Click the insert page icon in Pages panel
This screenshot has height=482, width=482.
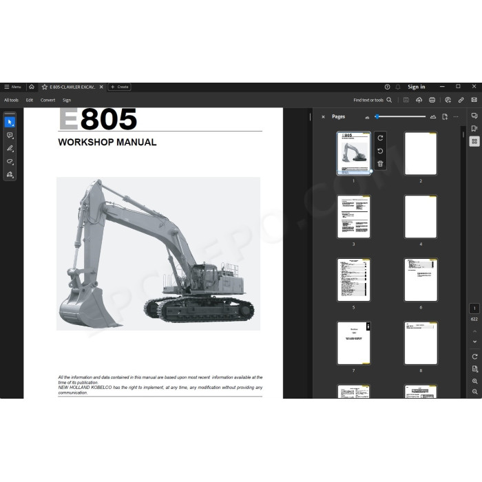tap(445, 117)
